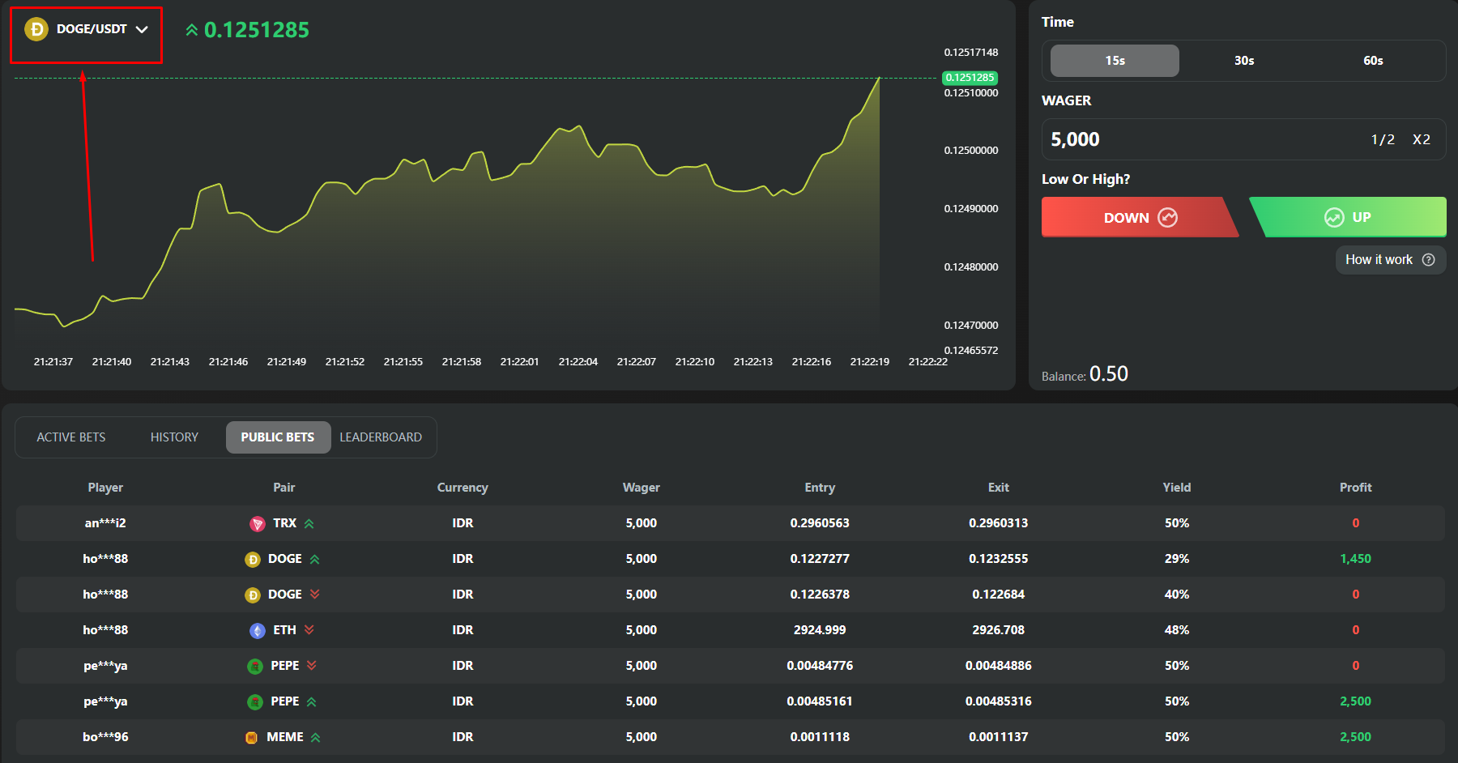Viewport: 1458px width, 763px height.
Task: Click the question mark help icon
Action: [1429, 260]
